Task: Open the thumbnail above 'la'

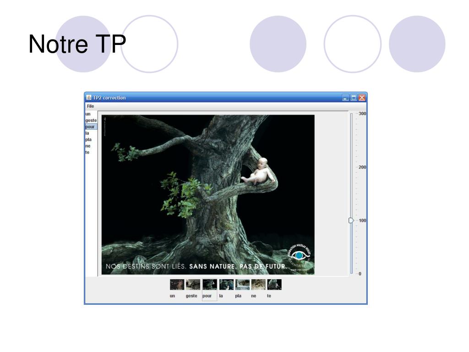Action: point(226,285)
